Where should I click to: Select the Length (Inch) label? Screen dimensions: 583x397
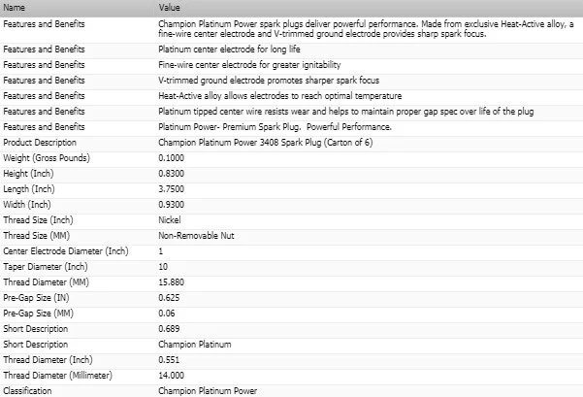[x=29, y=189]
